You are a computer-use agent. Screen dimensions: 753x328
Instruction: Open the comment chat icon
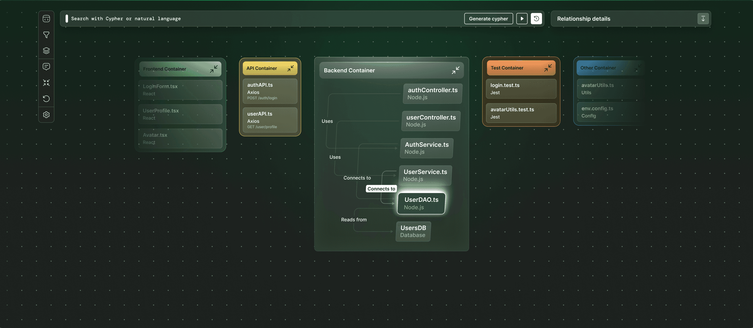click(46, 67)
